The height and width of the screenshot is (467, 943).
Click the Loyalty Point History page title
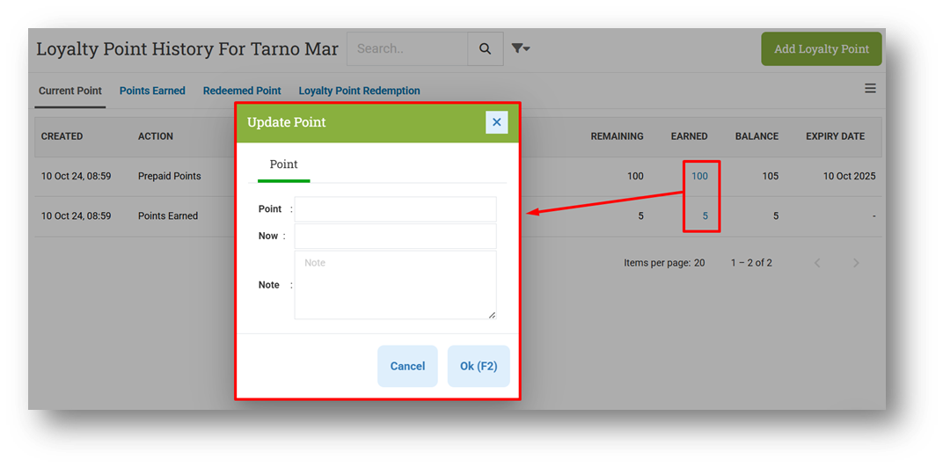[187, 48]
